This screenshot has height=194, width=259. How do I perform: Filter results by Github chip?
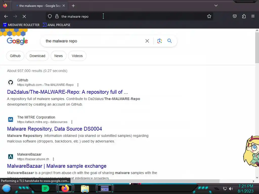point(15,56)
